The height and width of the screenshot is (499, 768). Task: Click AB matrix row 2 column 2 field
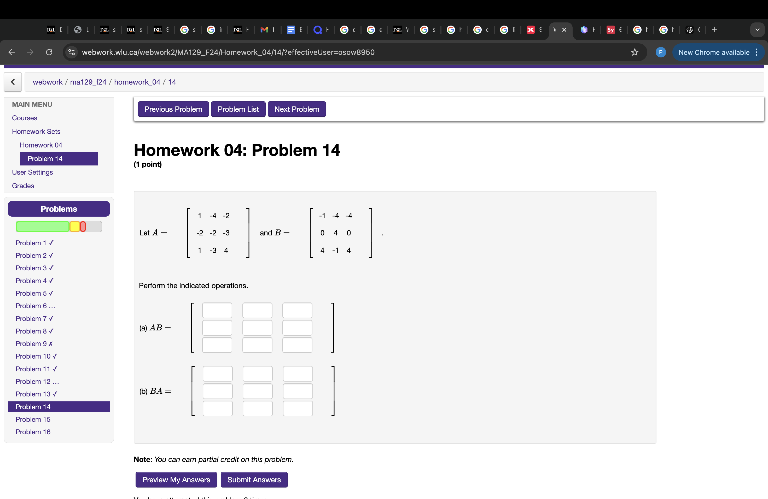[257, 328]
